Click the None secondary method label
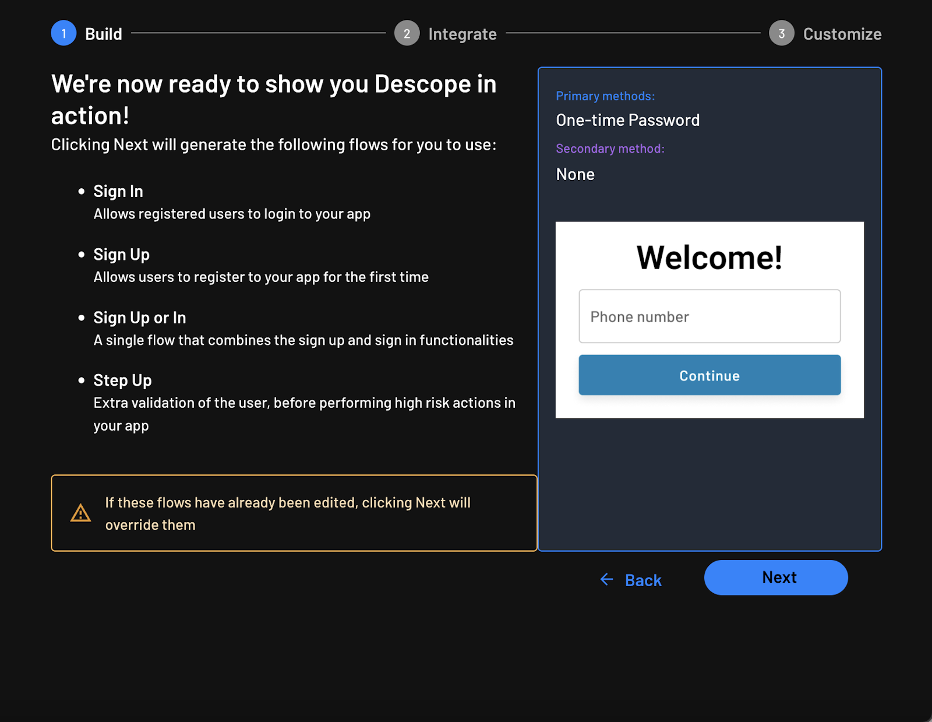The width and height of the screenshot is (932, 722). [574, 174]
